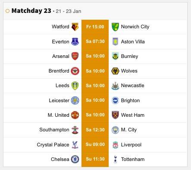Screen dimensions: 191x170
Task: Click the Su 11:30 kickoff cell
Action: (x=95, y=159)
